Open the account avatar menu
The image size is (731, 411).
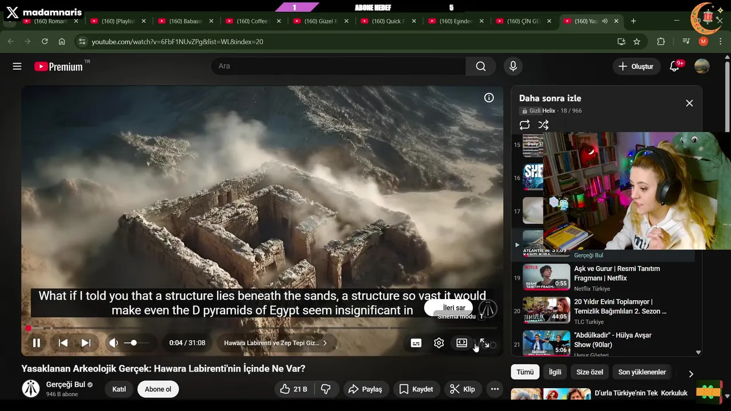point(702,66)
